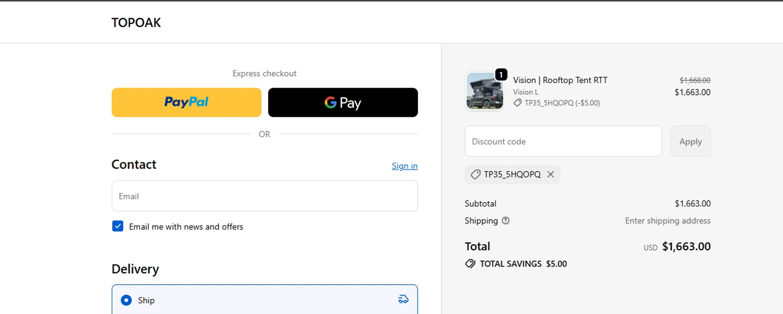
Task: Click the Vision | Rooftop Tent RTT title
Action: pos(560,80)
